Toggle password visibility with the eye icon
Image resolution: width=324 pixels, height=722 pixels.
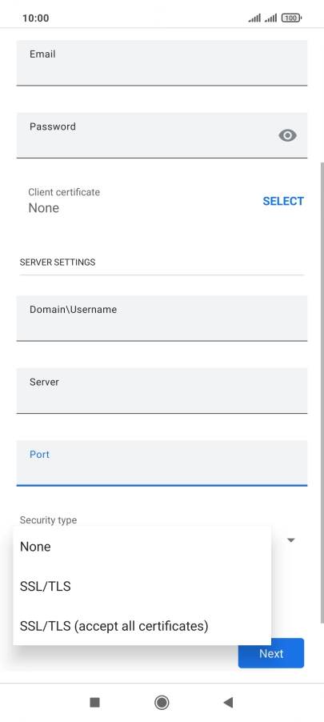tap(288, 135)
